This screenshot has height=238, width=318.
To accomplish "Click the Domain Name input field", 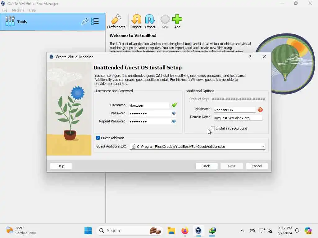I will (x=238, y=118).
